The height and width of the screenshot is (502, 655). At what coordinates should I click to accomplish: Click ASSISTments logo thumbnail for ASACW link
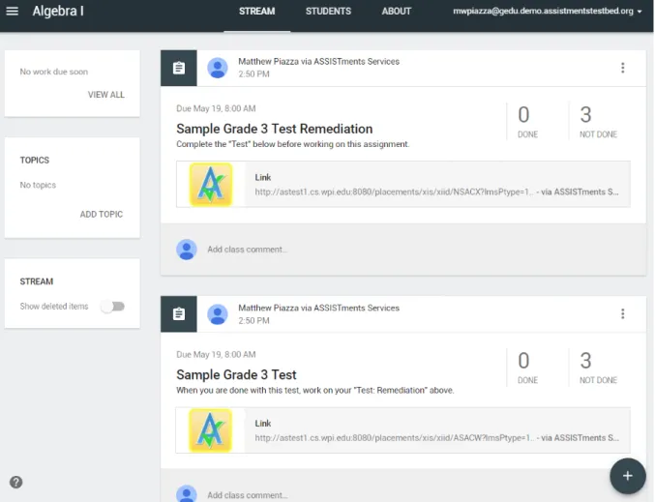(210, 430)
